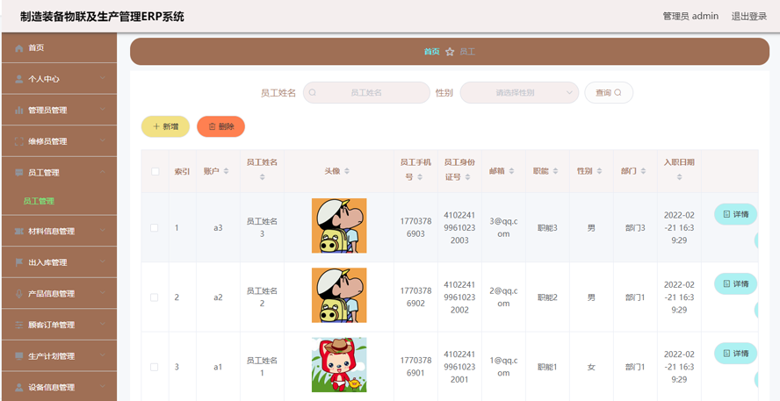
Task: Click the bar chart icon next to 管理员管理
Action: click(19, 111)
